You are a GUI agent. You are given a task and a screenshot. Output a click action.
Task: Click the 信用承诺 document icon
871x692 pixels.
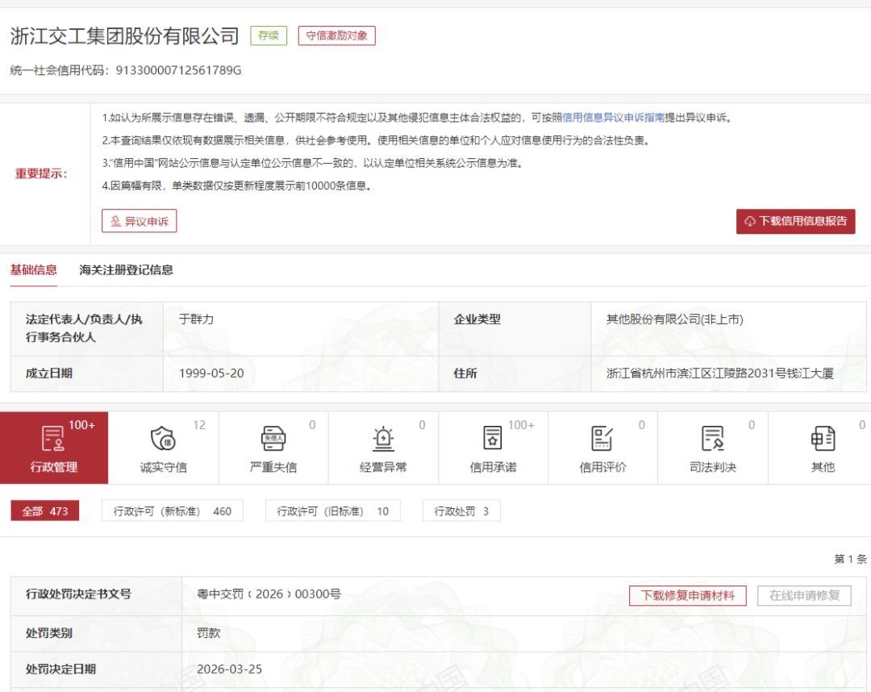pos(493,439)
